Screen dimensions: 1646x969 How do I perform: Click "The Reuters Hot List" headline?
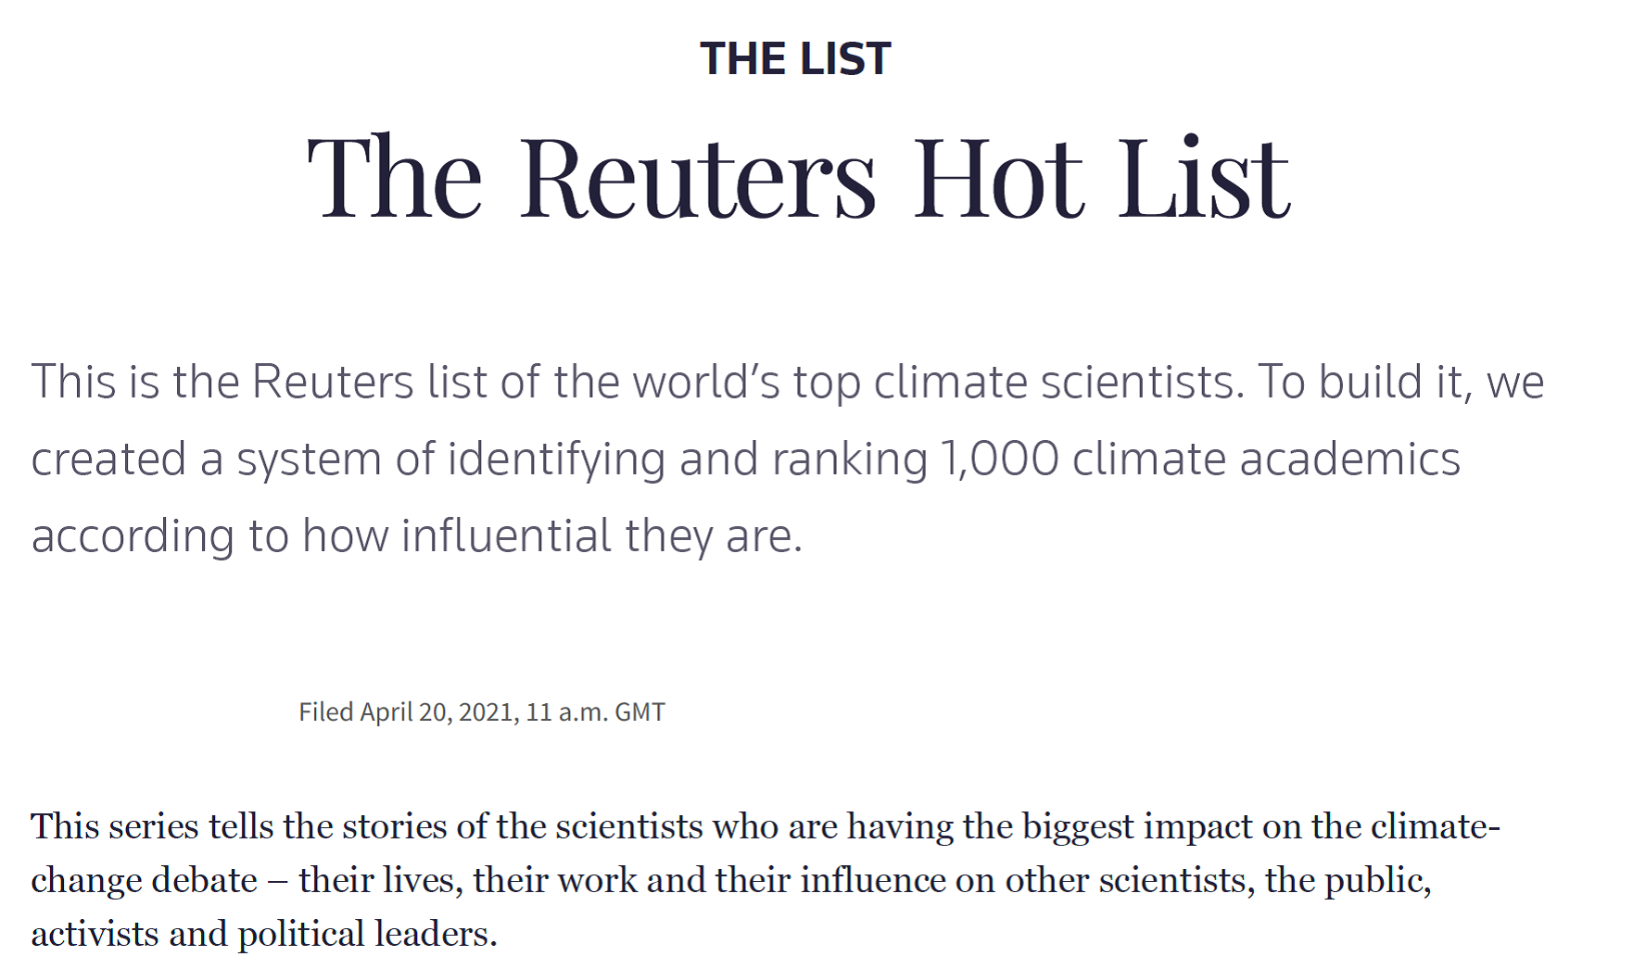[x=797, y=178]
